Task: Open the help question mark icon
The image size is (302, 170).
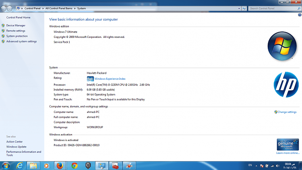Action: click(x=300, y=15)
